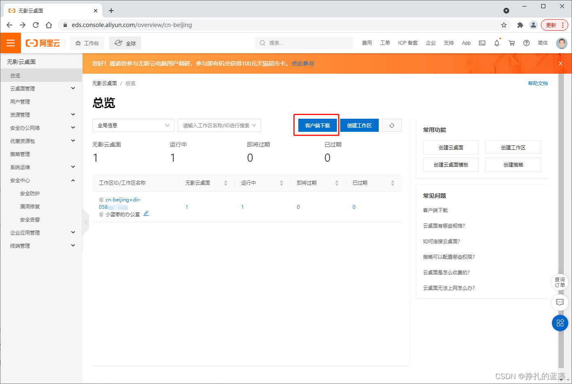The width and height of the screenshot is (572, 384).
Task: Click the 查询订单 floating icon
Action: 560,282
